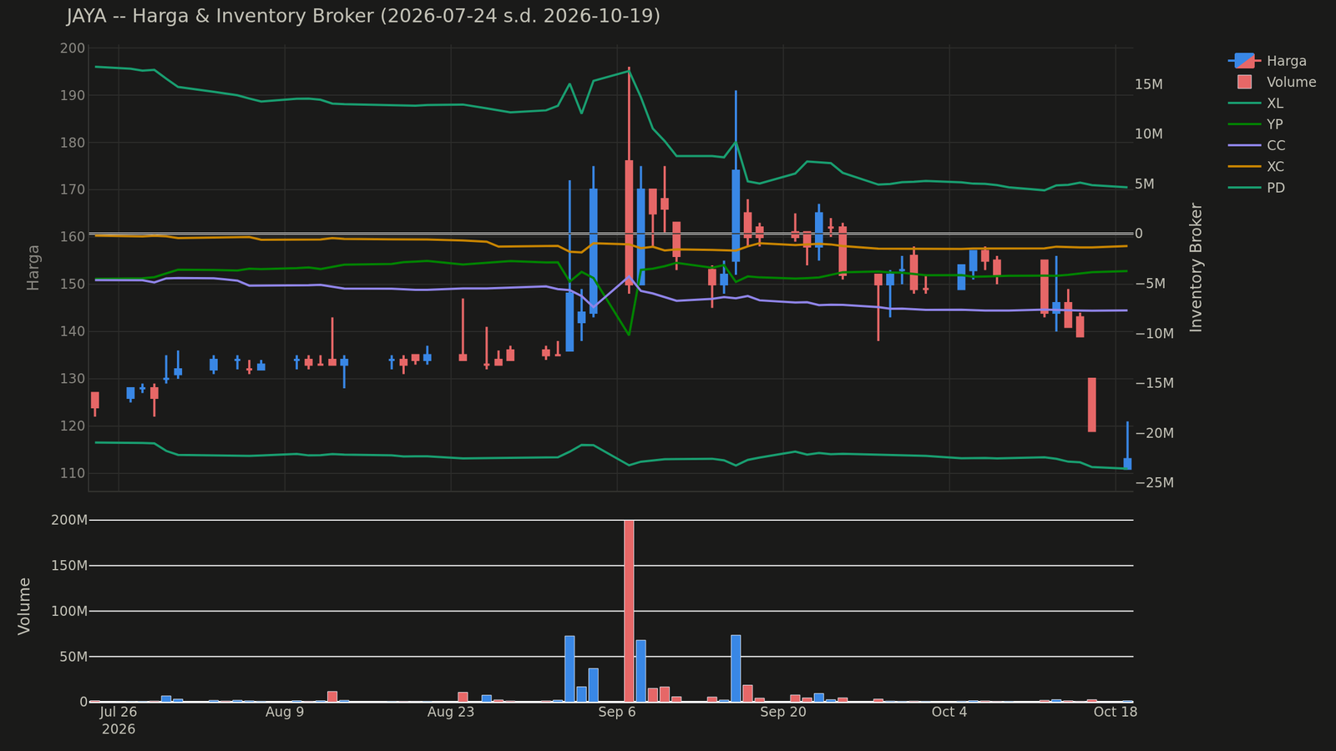Click the 200M volume axis label
Image resolution: width=1336 pixels, height=751 pixels.
(69, 520)
